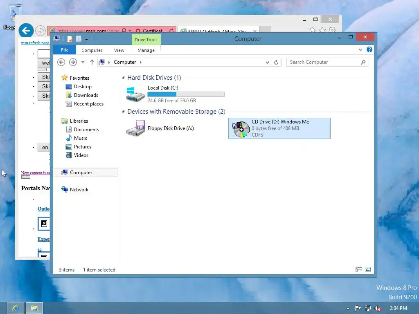Screen dimensions: 419x314
Task: Click File Explorer taskbar button
Action: pos(34,308)
